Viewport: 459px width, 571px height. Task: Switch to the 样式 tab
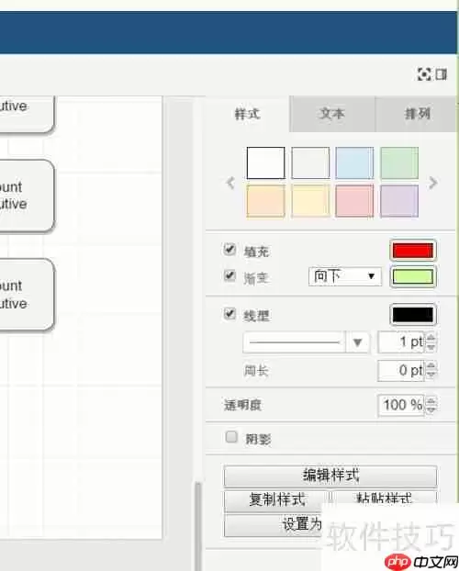(x=248, y=114)
